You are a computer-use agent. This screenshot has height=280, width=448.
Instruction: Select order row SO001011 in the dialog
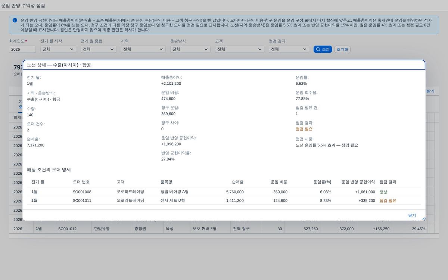click(x=224, y=200)
